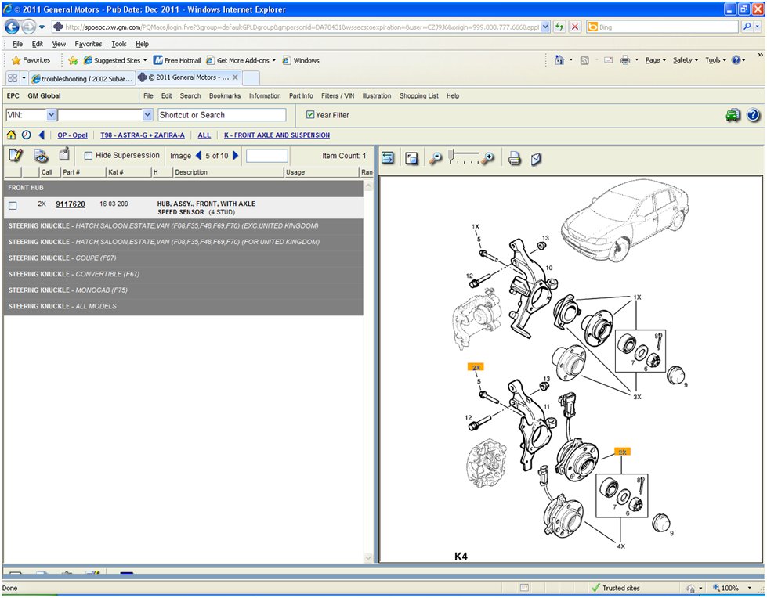
Task: Open the Free Hotmail favorites link
Action: pos(177,60)
